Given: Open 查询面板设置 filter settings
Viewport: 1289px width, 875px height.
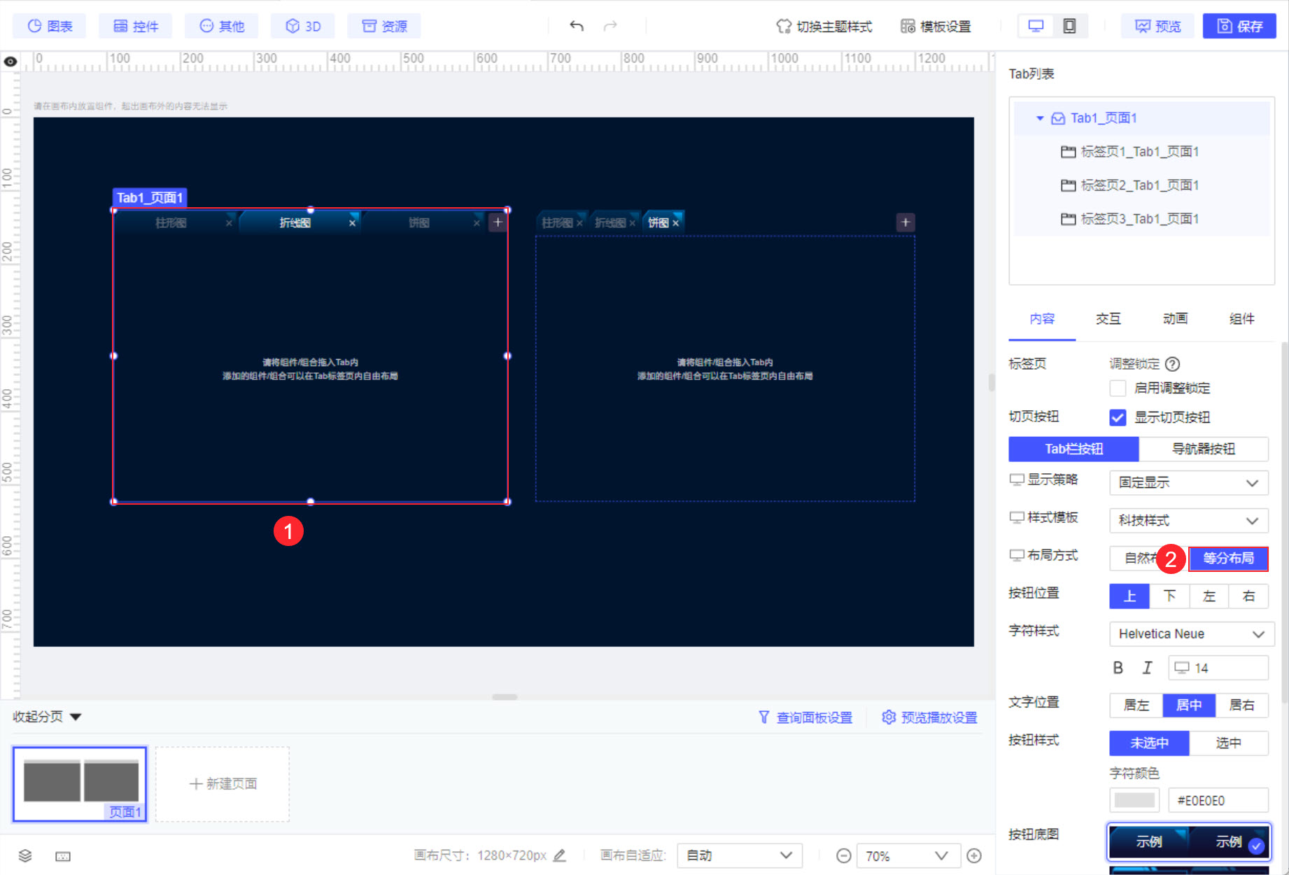Looking at the screenshot, I should (805, 717).
